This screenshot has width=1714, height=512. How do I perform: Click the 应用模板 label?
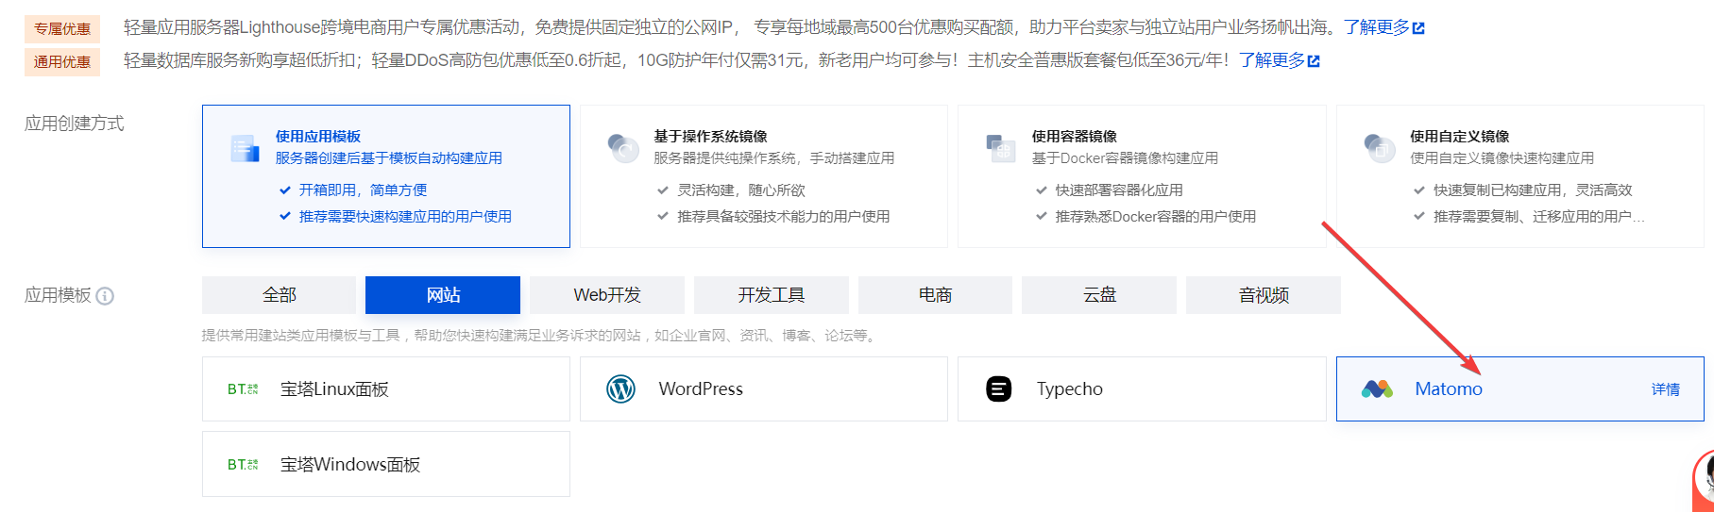[58, 295]
